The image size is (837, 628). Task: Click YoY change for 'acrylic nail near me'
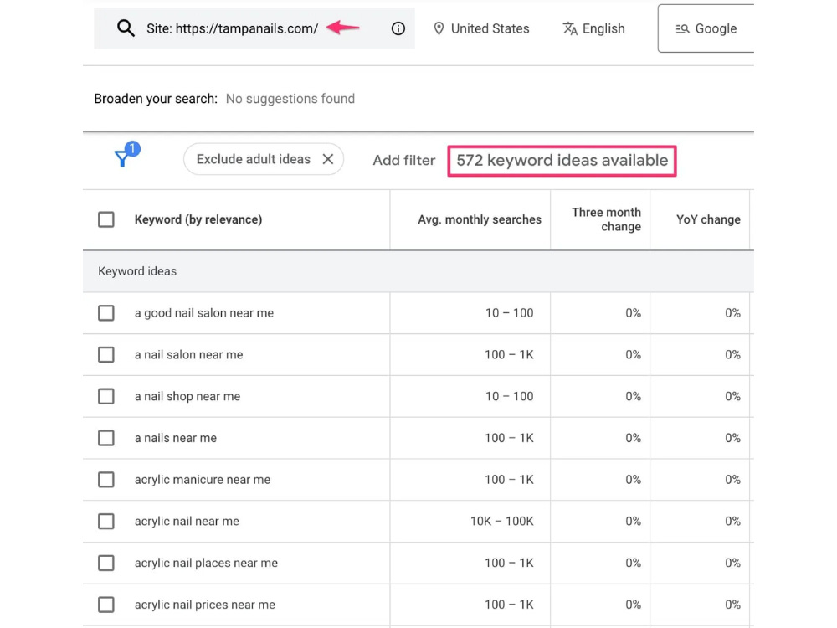[732, 521]
